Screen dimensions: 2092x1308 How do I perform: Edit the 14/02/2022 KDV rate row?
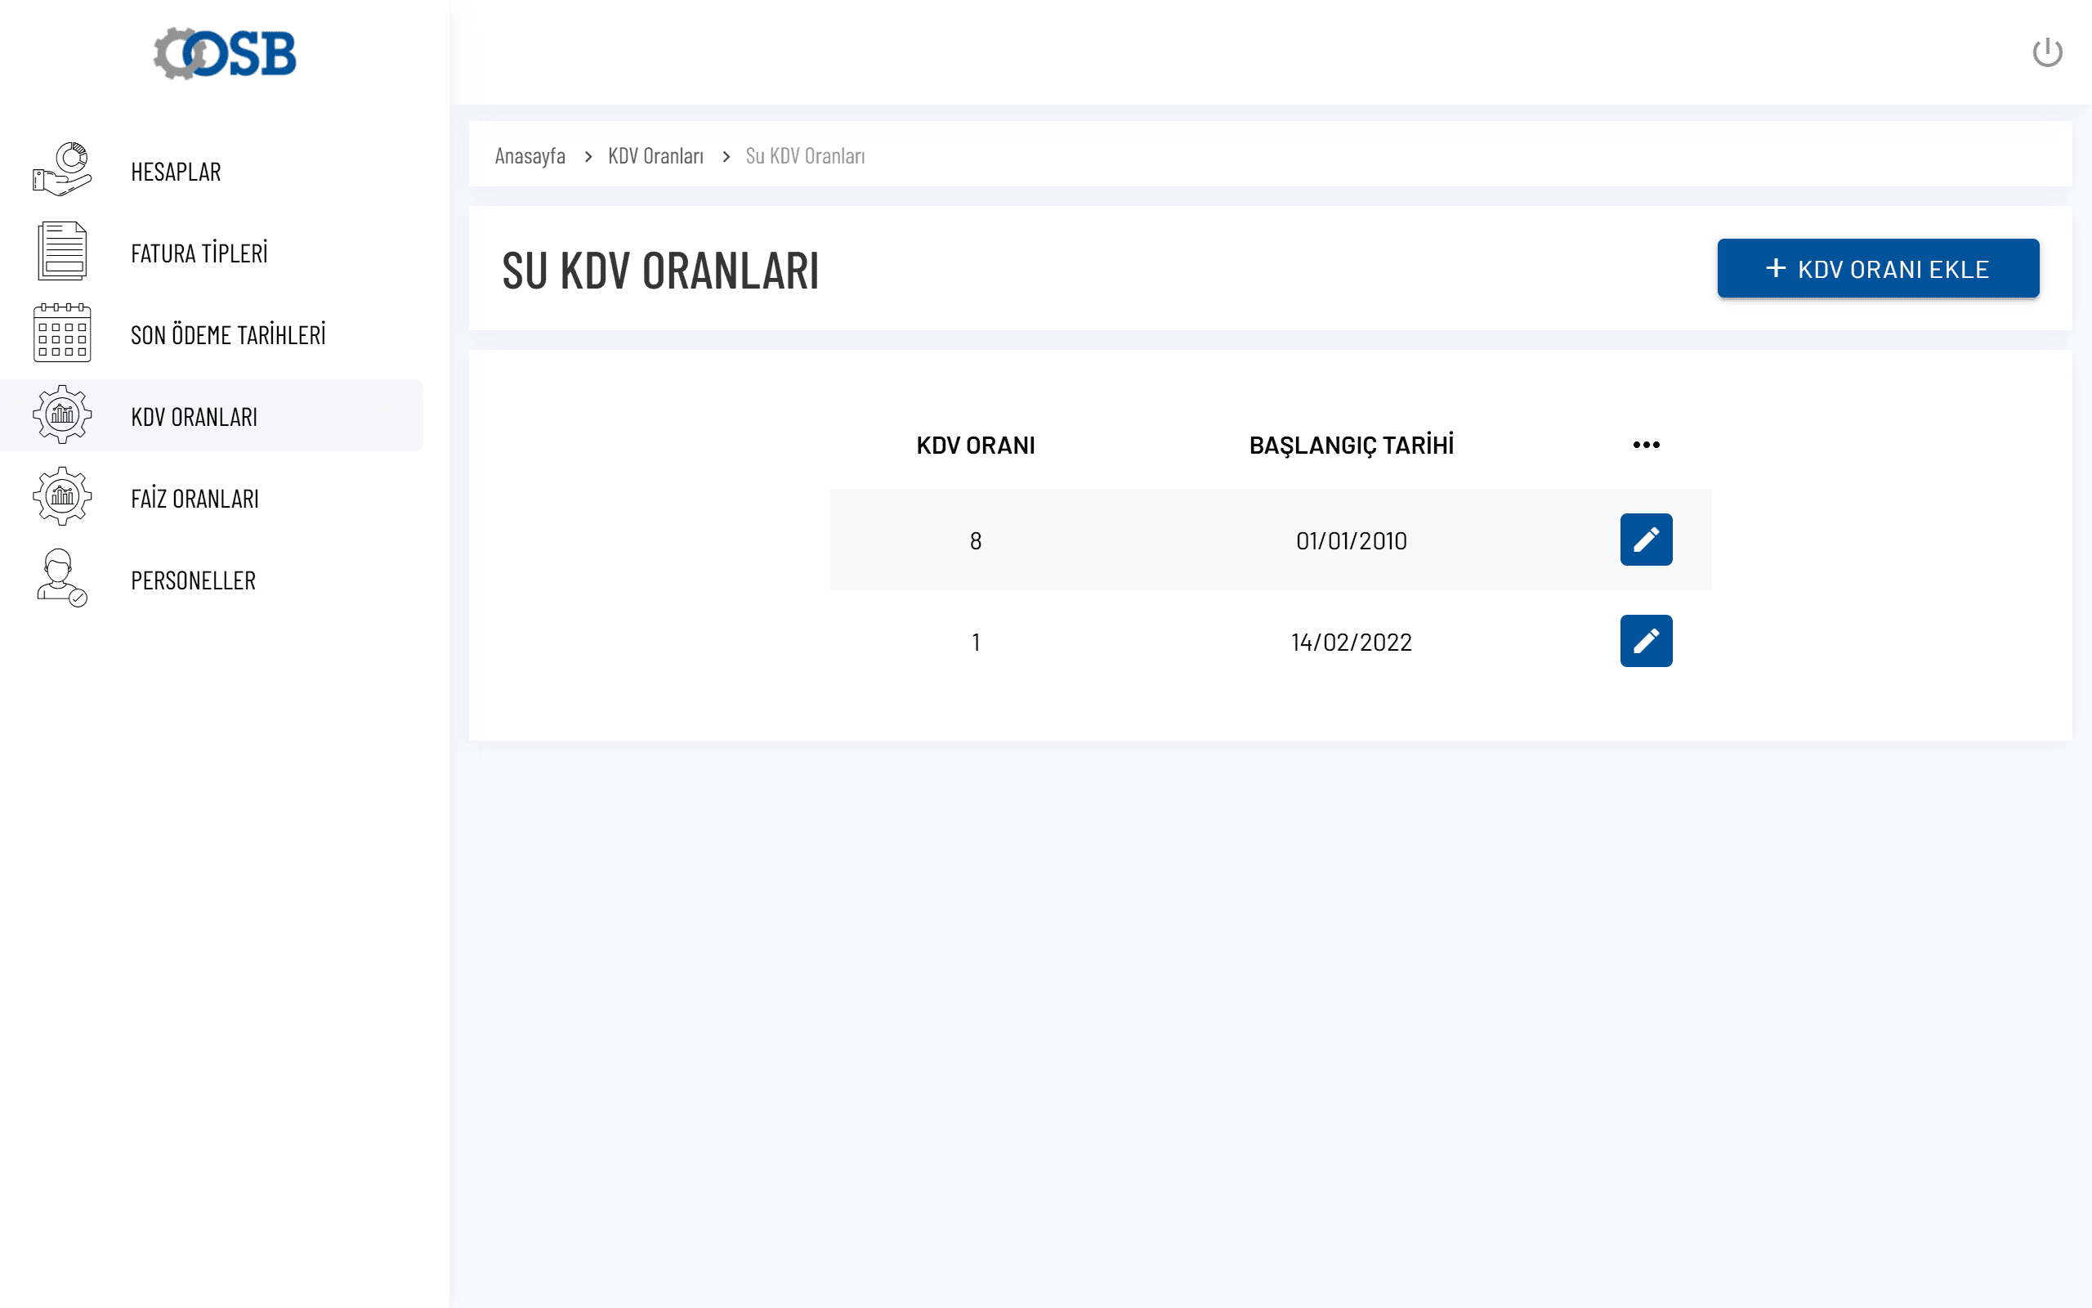(1645, 641)
